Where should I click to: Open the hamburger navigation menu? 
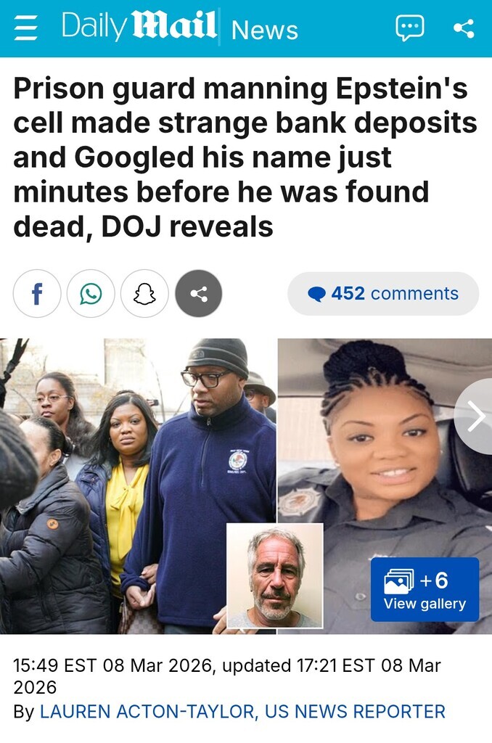point(25,28)
